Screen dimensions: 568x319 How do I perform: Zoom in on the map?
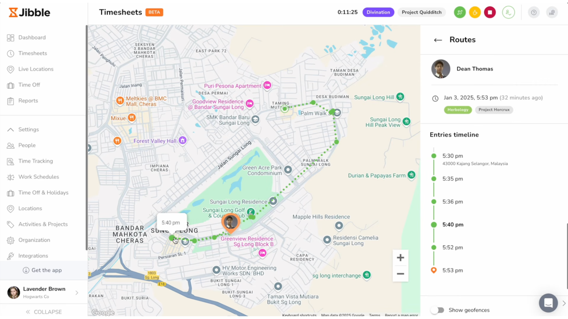[400, 258]
